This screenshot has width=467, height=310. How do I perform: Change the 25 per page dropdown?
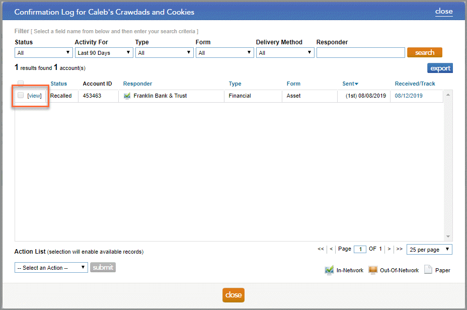point(429,250)
